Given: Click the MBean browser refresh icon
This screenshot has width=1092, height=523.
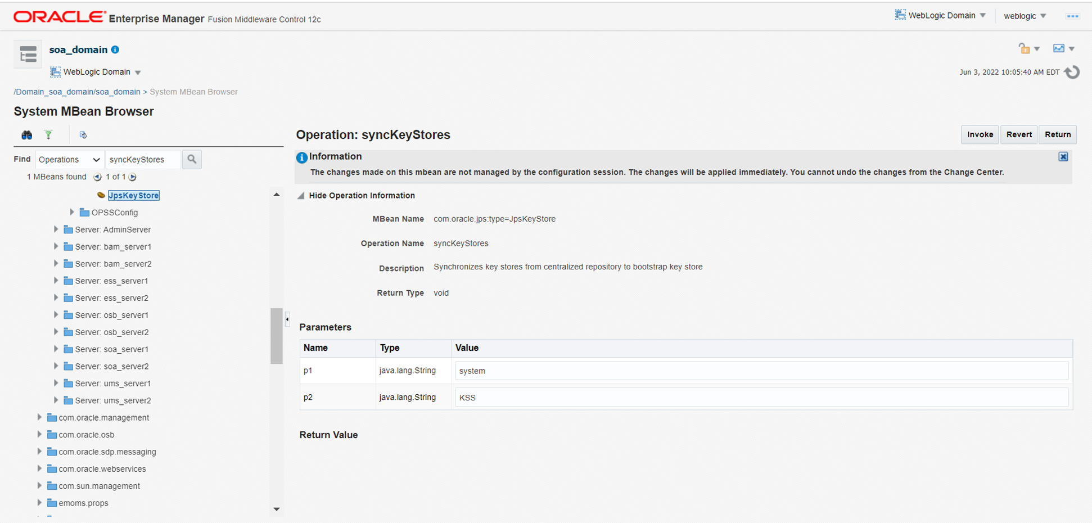Looking at the screenshot, I should point(83,135).
